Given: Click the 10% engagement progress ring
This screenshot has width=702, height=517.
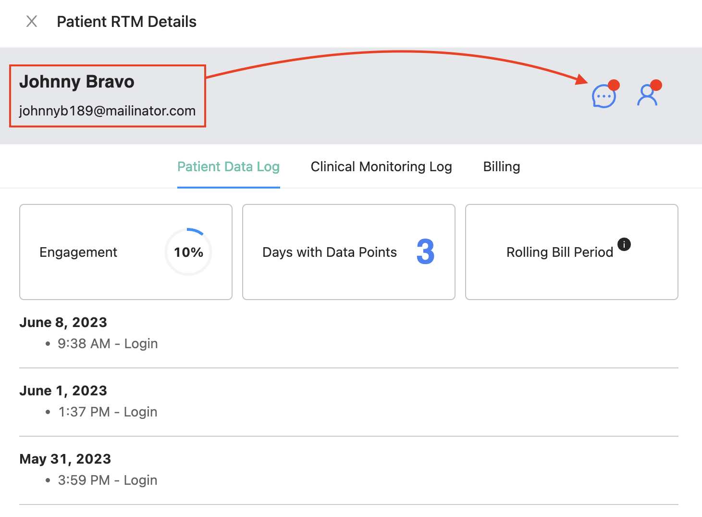Looking at the screenshot, I should 188,252.
